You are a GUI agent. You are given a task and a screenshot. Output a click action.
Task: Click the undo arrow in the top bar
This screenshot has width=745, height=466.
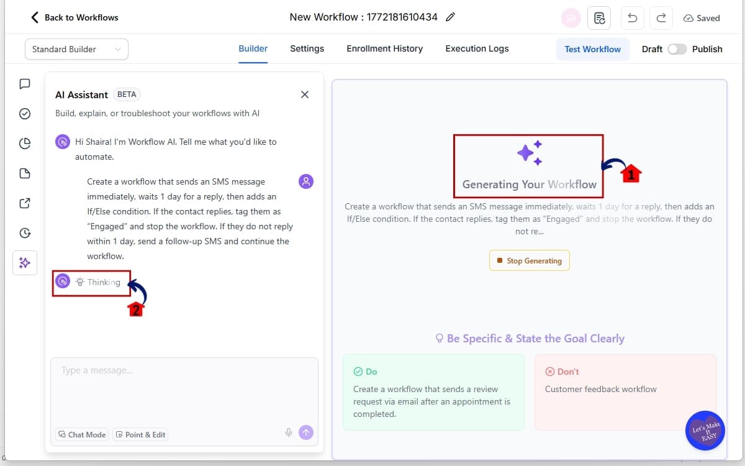pos(632,17)
